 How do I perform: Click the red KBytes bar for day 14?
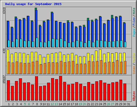click(60, 88)
